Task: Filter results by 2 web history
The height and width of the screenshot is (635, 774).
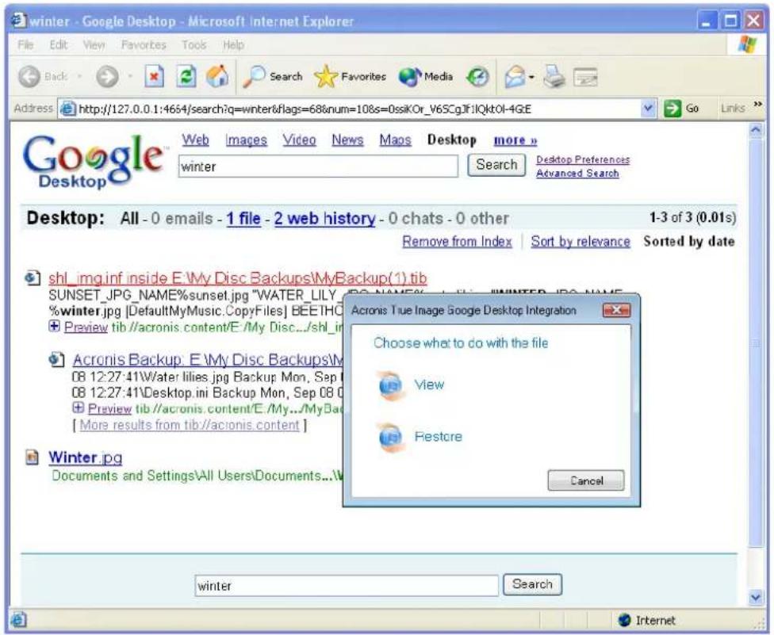Action: pos(325,219)
